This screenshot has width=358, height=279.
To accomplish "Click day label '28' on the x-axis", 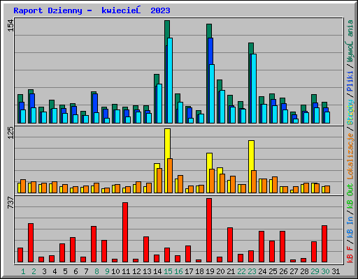I will click(304, 271).
